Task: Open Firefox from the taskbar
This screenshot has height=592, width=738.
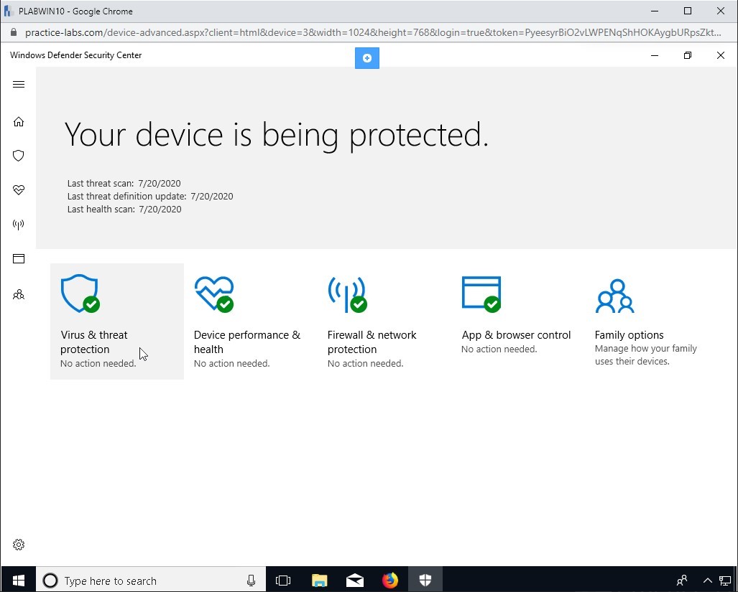Action: [390, 581]
